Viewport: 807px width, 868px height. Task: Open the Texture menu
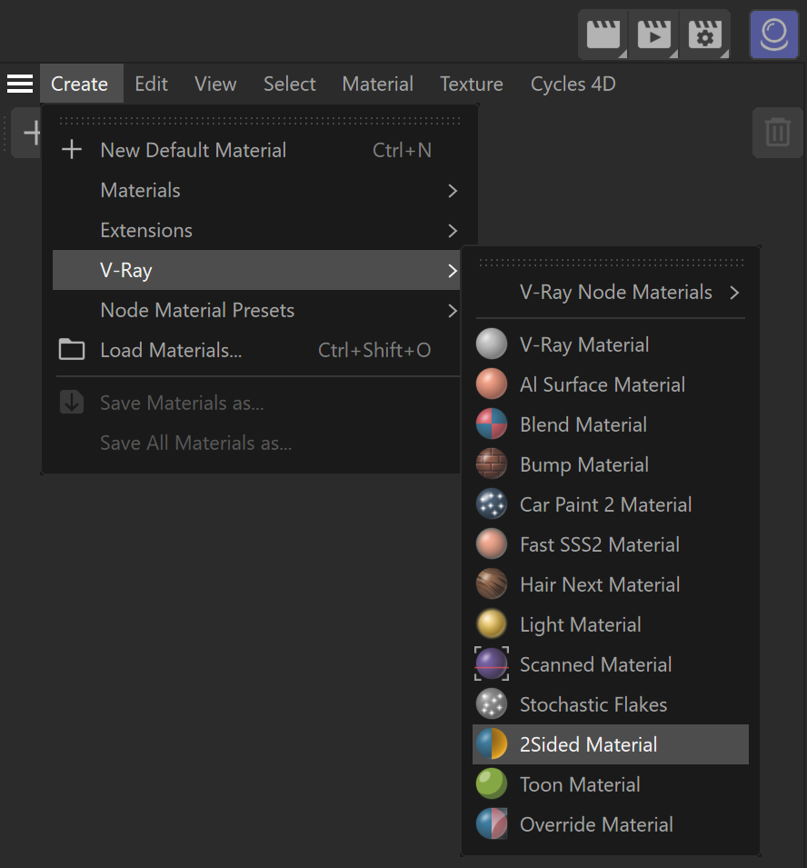tap(472, 84)
